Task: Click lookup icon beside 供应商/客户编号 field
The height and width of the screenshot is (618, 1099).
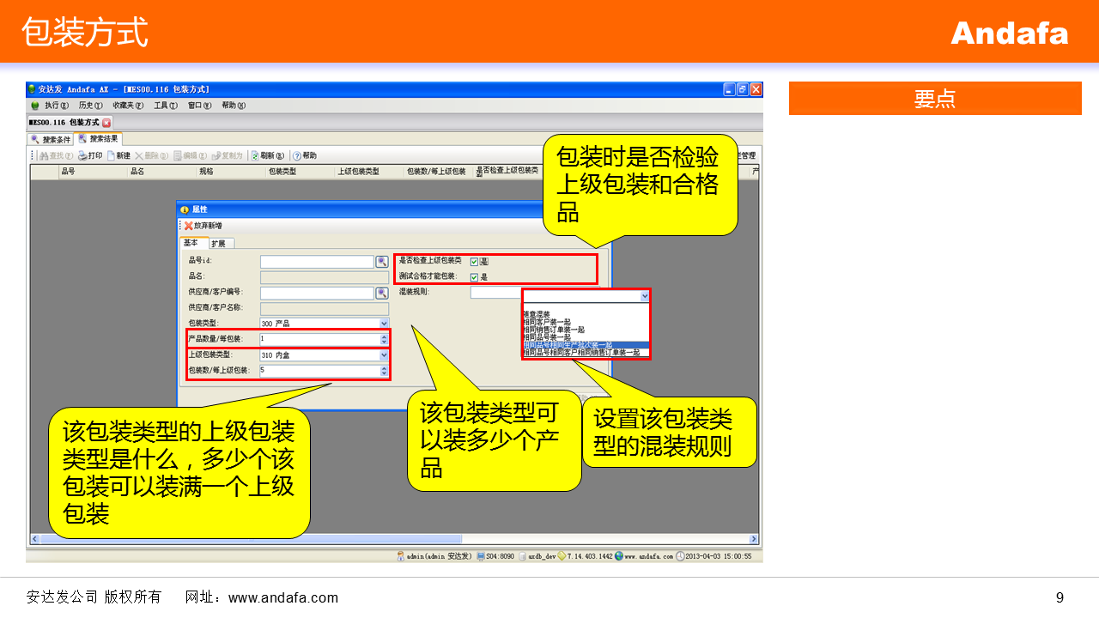Action: pos(382,293)
